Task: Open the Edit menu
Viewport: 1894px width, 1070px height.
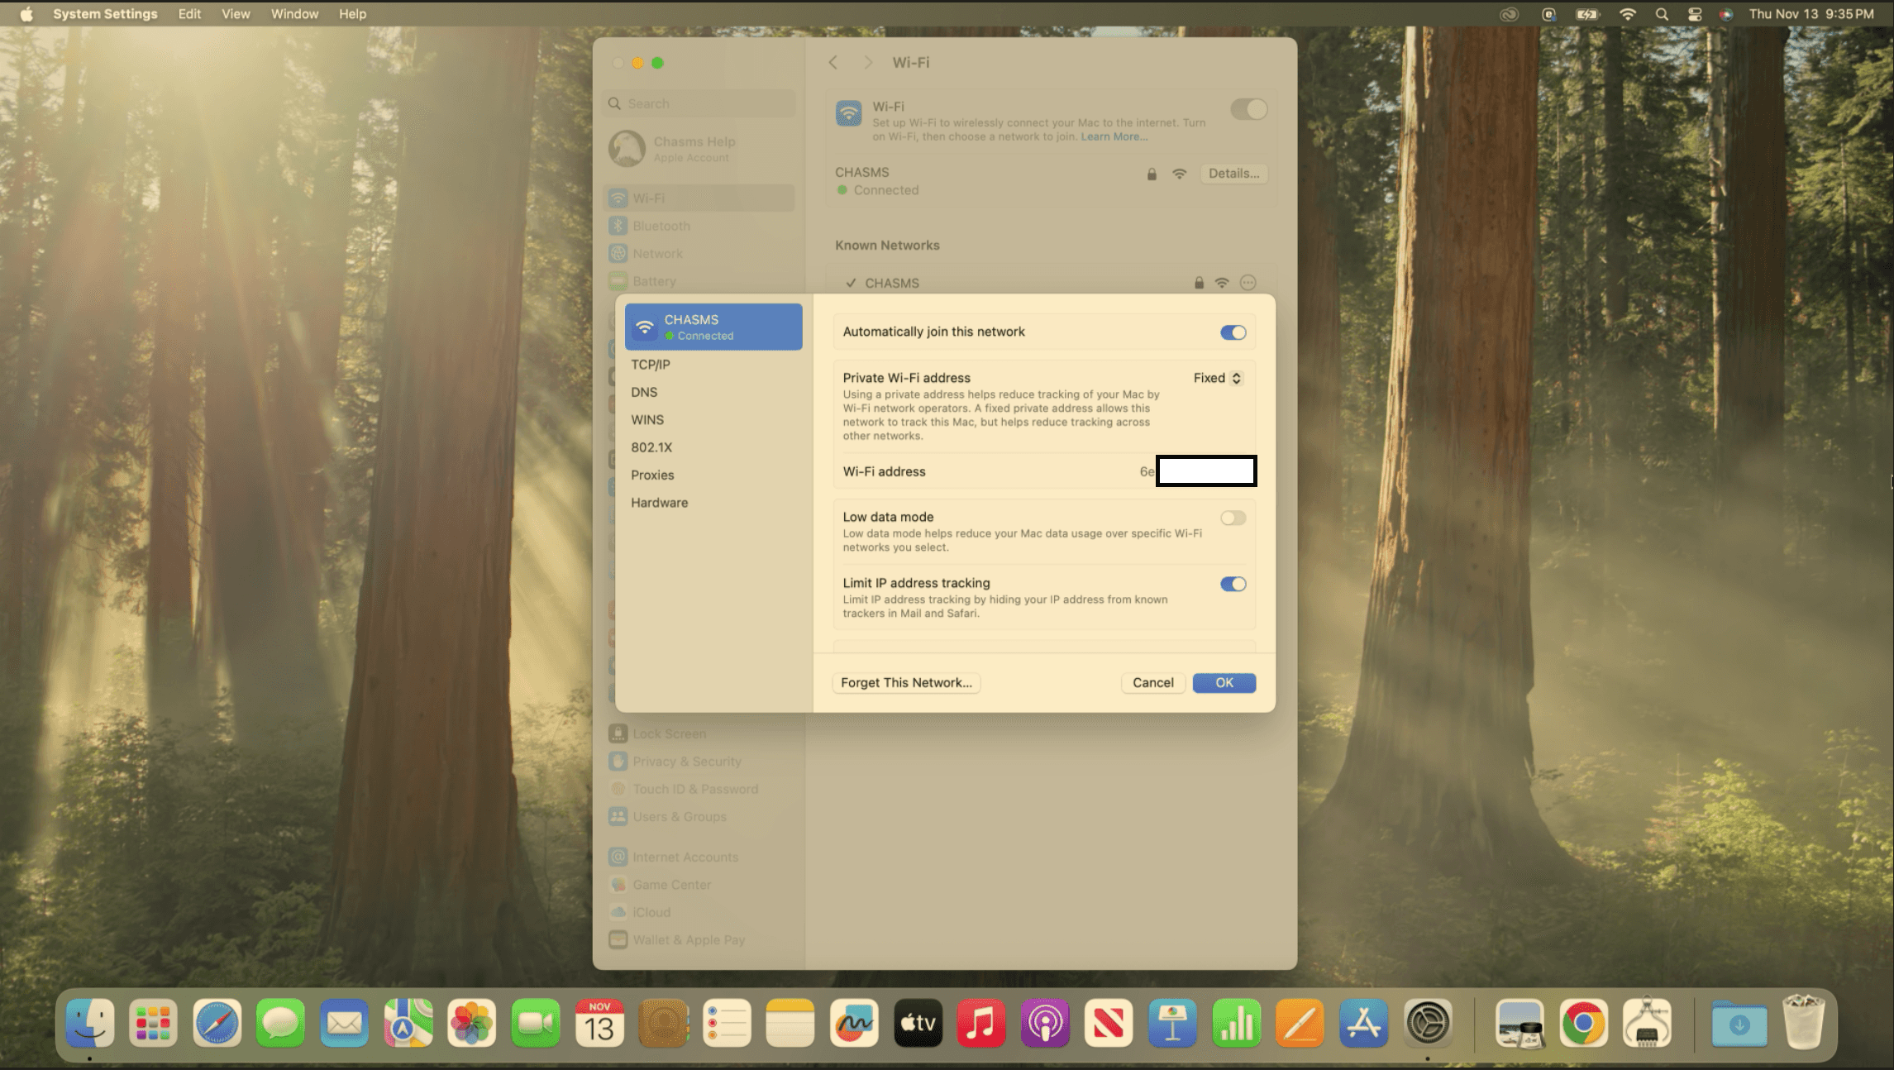Action: (189, 14)
